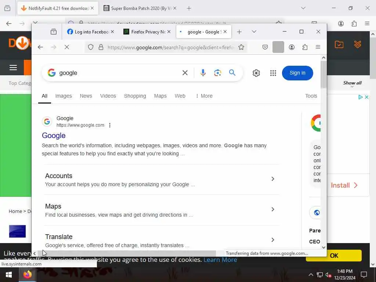Open the notifications action center
The height and width of the screenshot is (282, 376).
pyautogui.click(x=364, y=275)
